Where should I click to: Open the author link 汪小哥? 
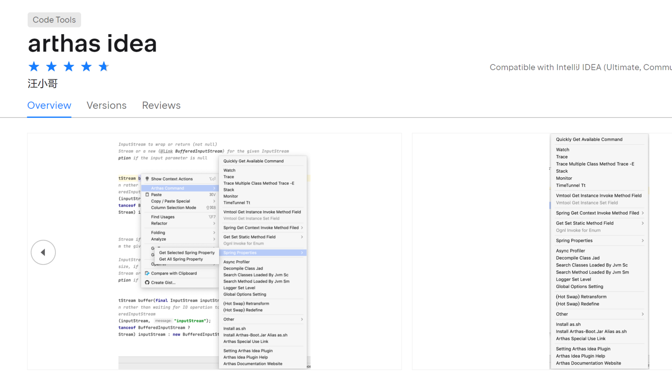tap(42, 84)
